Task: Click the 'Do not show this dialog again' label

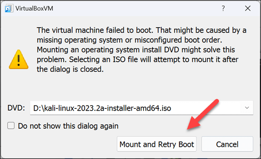Action: tap(68, 126)
